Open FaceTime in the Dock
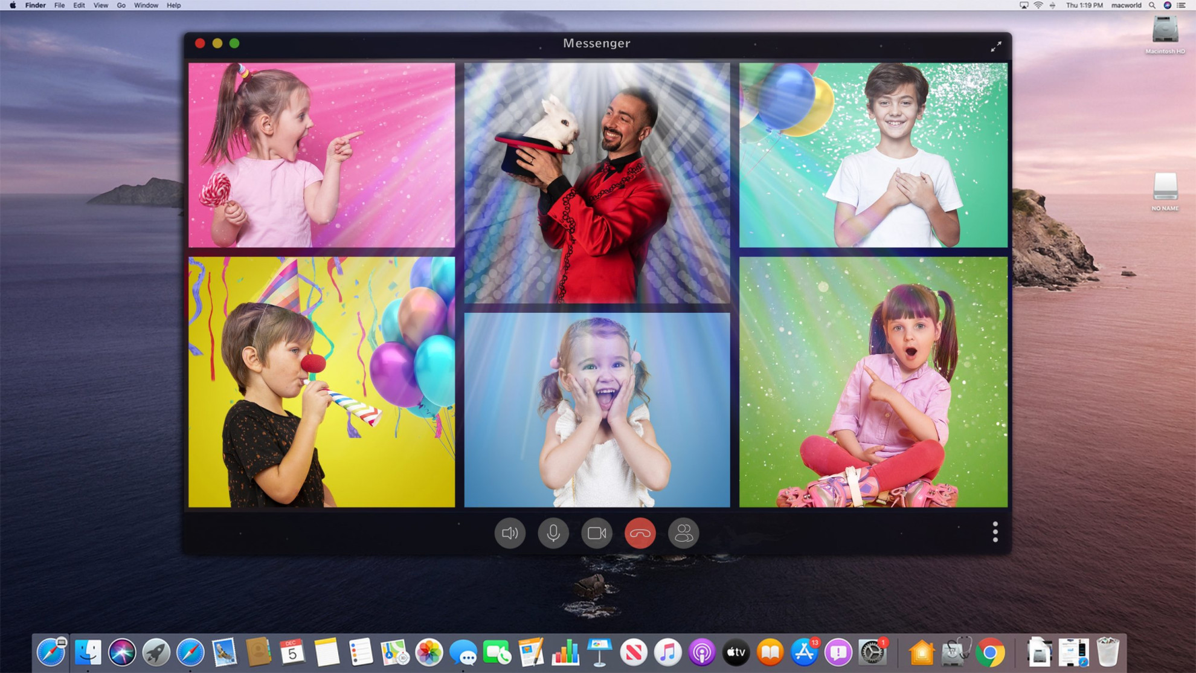The image size is (1196, 673). coord(497,652)
